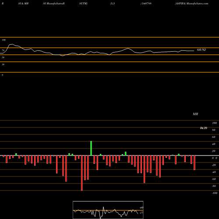Click the '30' label on RSI axis

tap(3, 64)
